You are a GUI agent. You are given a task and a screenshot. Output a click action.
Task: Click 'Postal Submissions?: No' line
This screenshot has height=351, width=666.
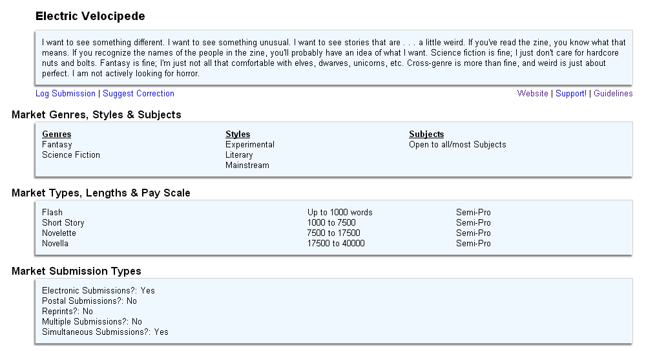click(x=89, y=301)
